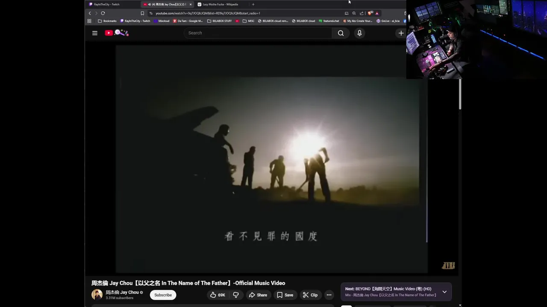Like the video with thumbs up

tap(218, 295)
